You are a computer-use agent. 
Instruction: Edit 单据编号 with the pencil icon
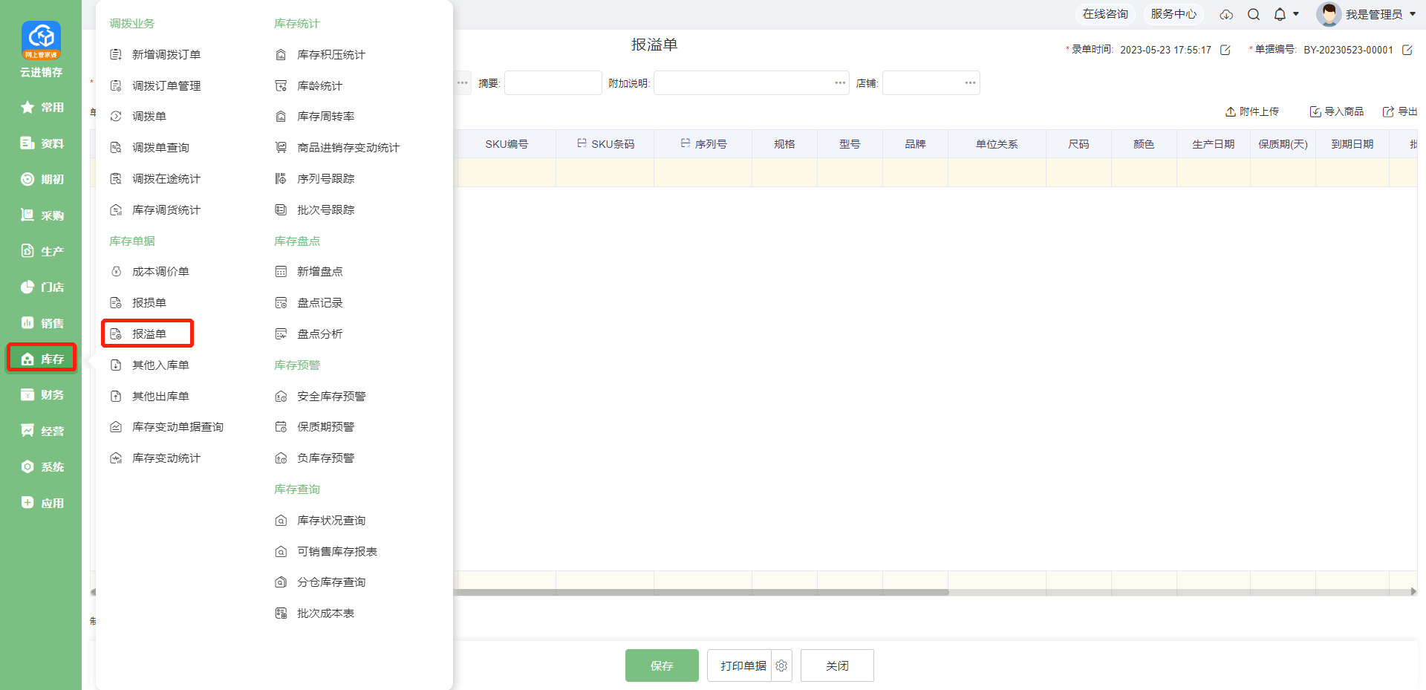tap(1407, 50)
